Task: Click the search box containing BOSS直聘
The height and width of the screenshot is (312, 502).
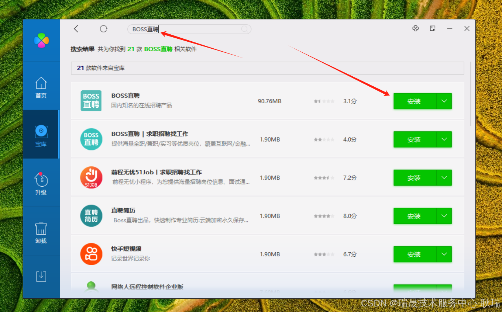Action: [189, 29]
